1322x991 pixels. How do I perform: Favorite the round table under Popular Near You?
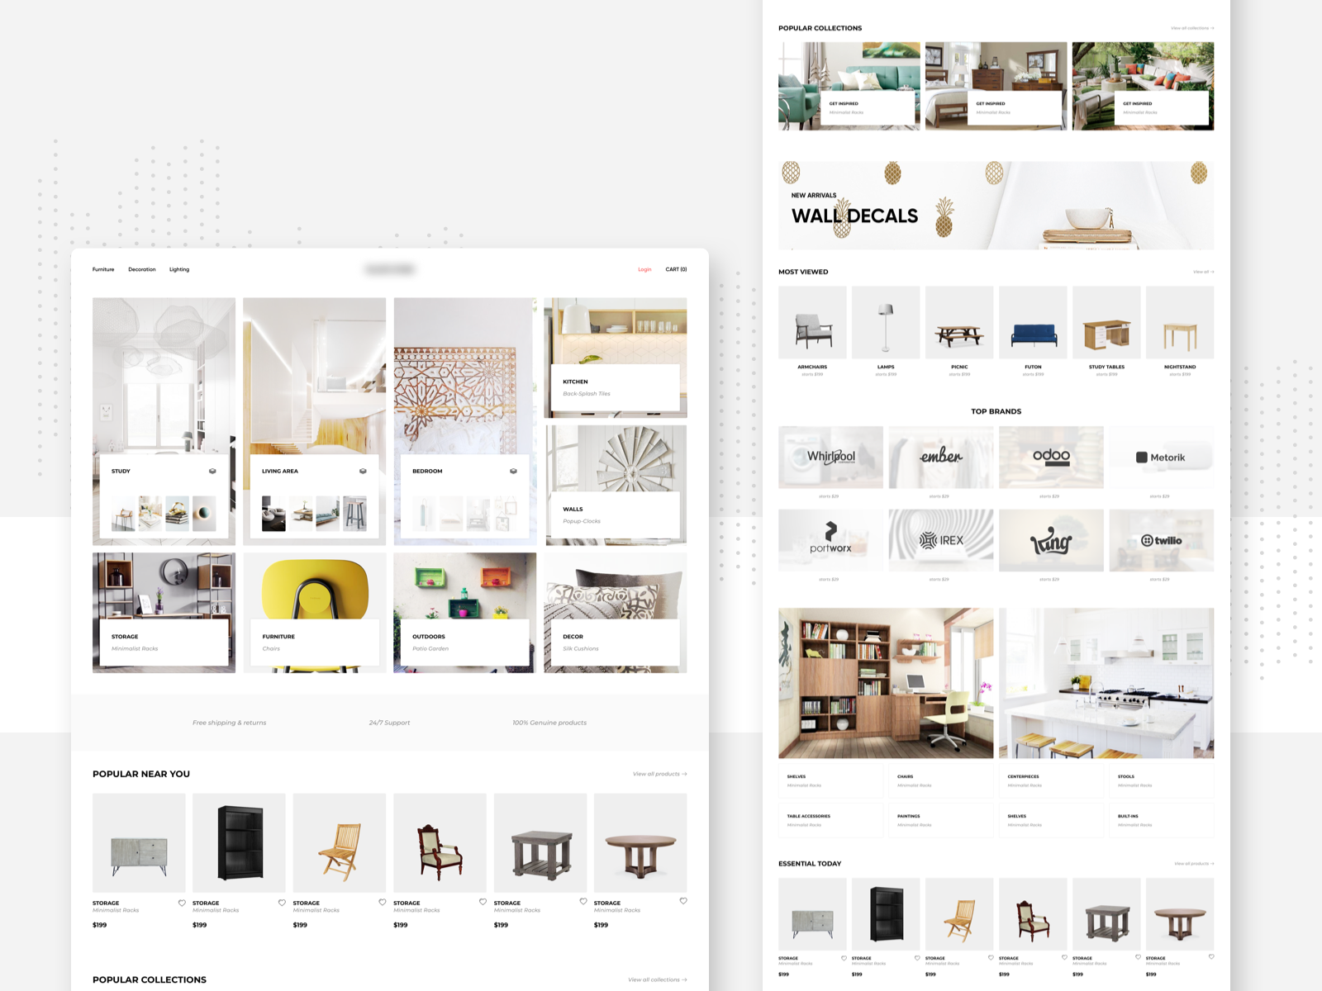(x=682, y=902)
